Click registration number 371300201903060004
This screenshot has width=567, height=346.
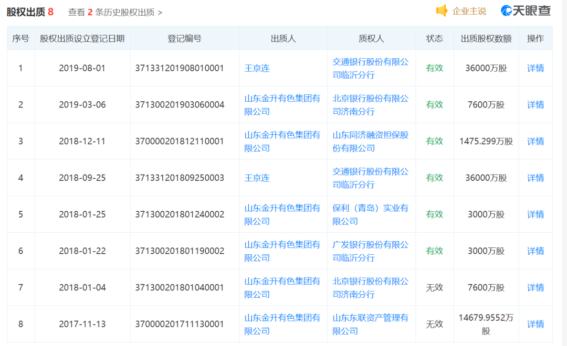coord(180,105)
